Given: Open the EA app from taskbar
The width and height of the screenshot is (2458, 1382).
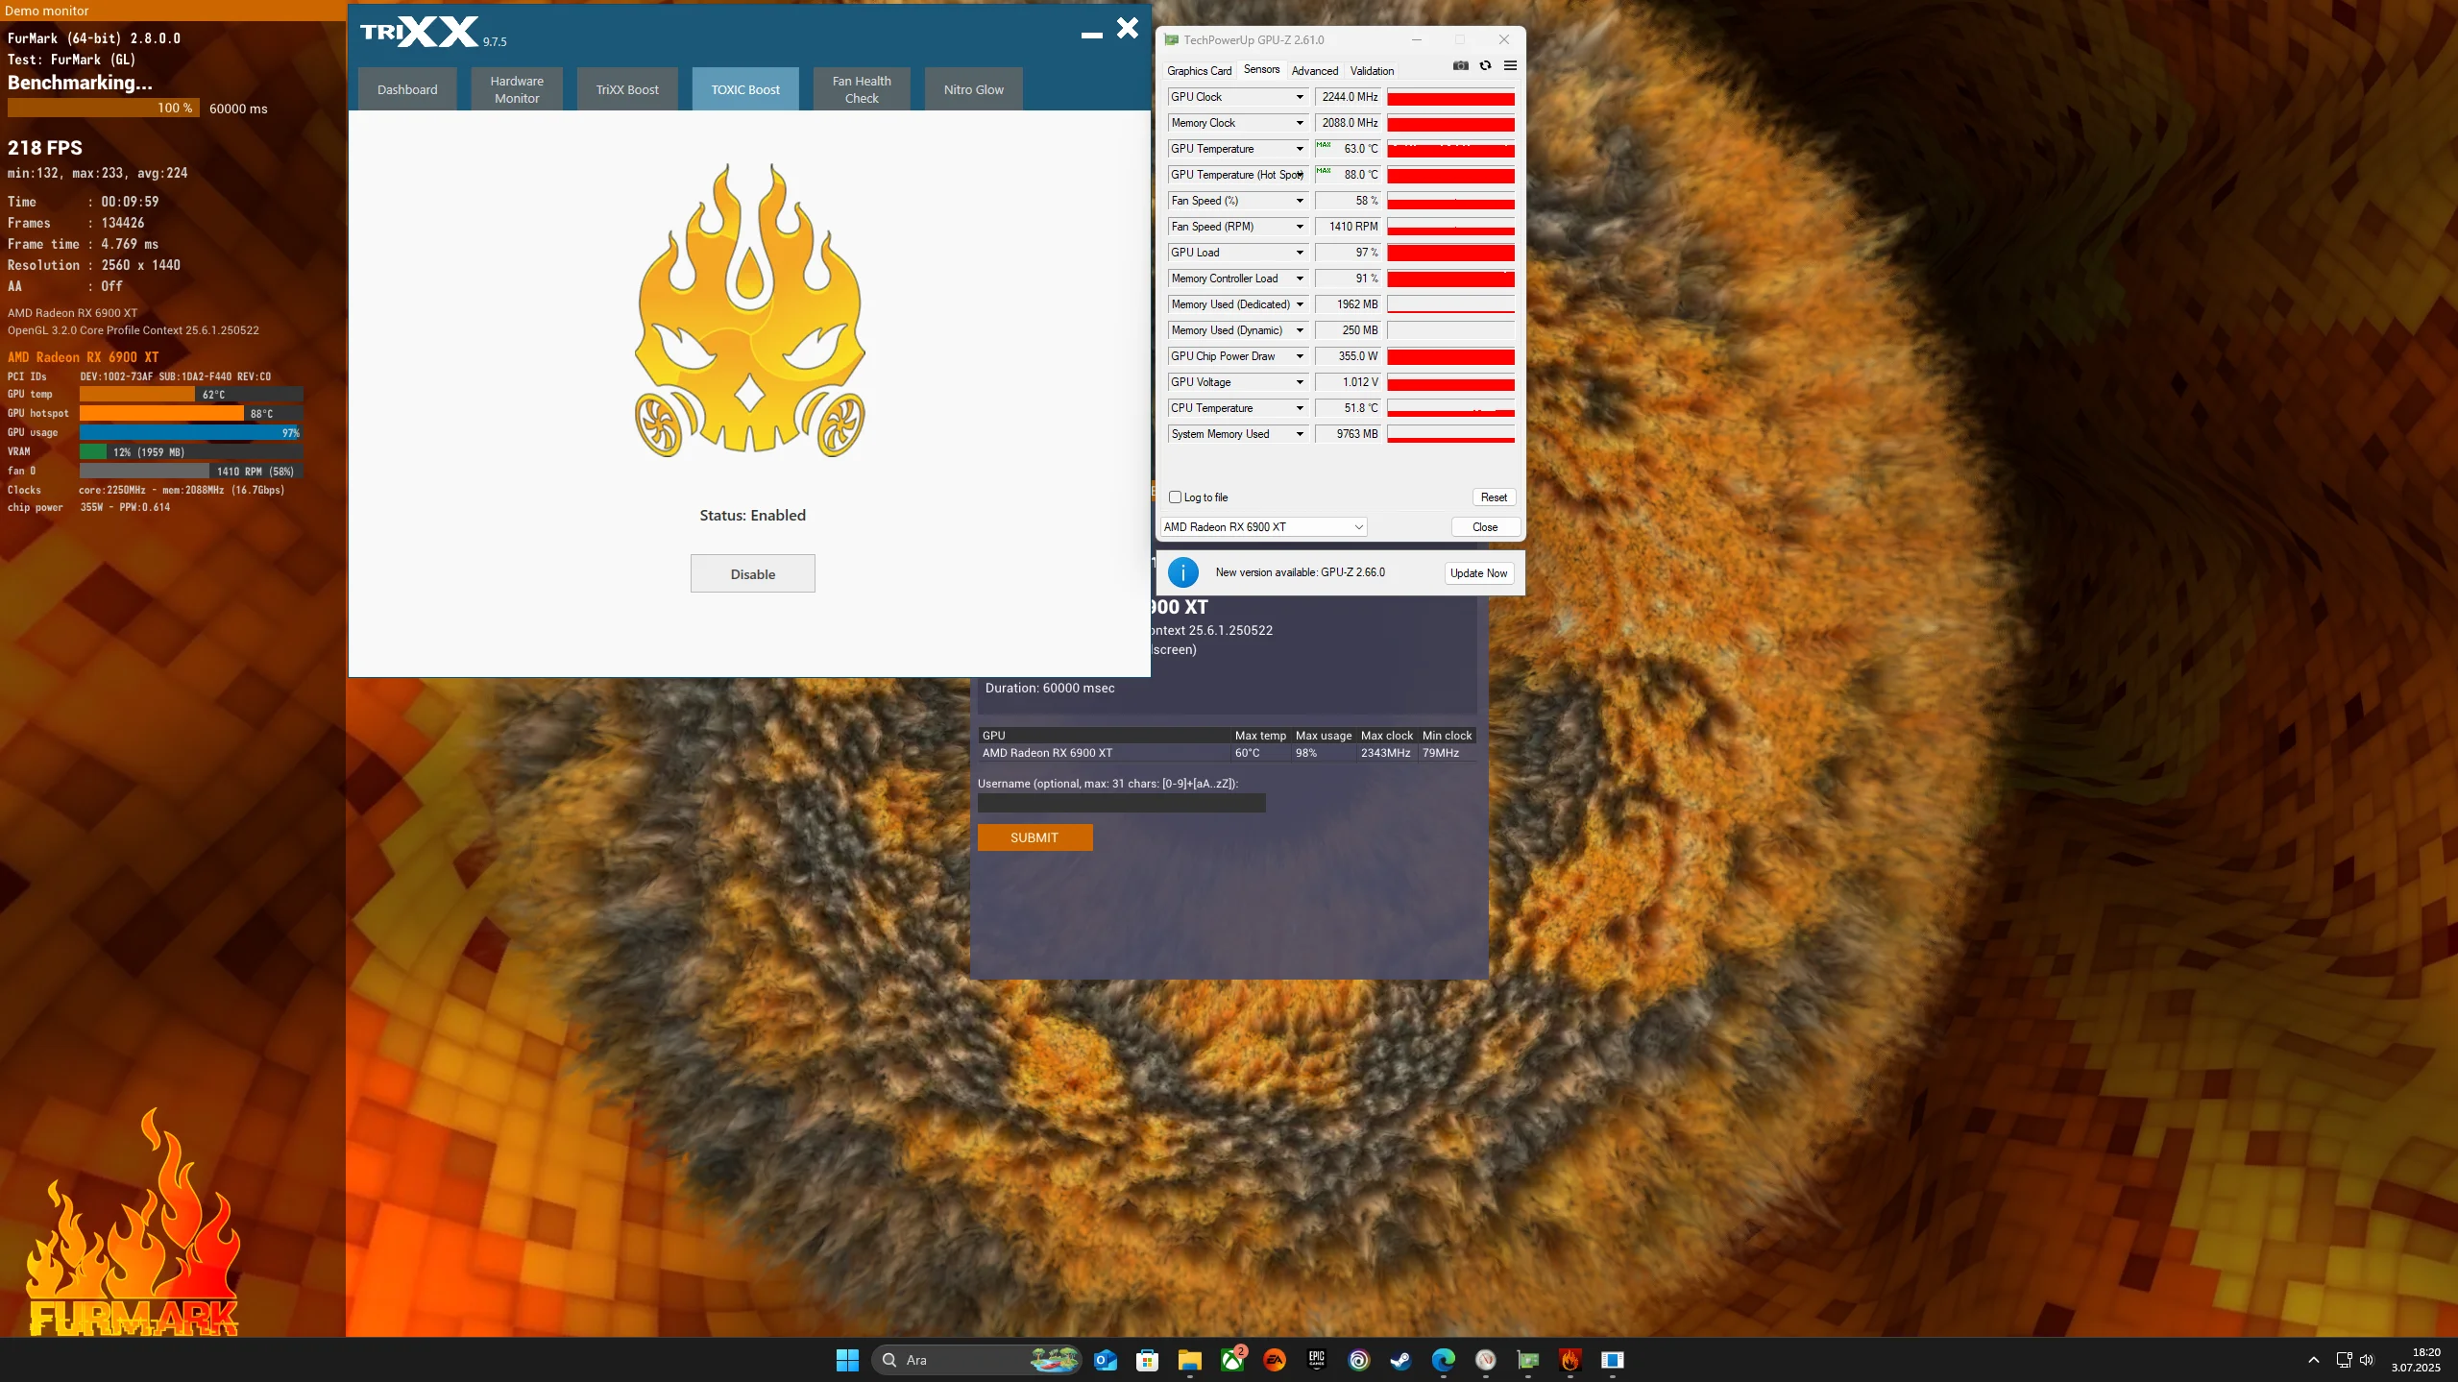Looking at the screenshot, I should (x=1275, y=1360).
